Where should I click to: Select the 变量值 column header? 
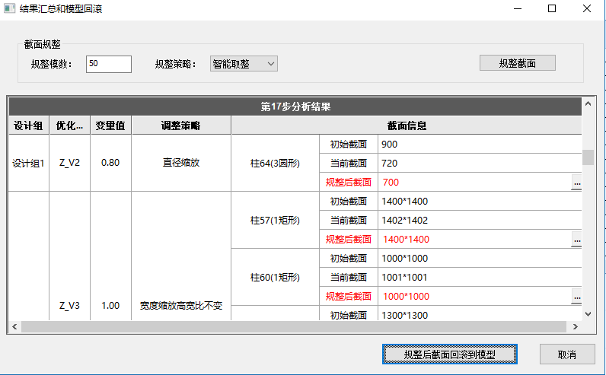click(x=110, y=126)
